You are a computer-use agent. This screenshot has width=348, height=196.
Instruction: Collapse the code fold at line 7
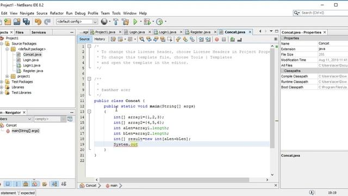89,79
